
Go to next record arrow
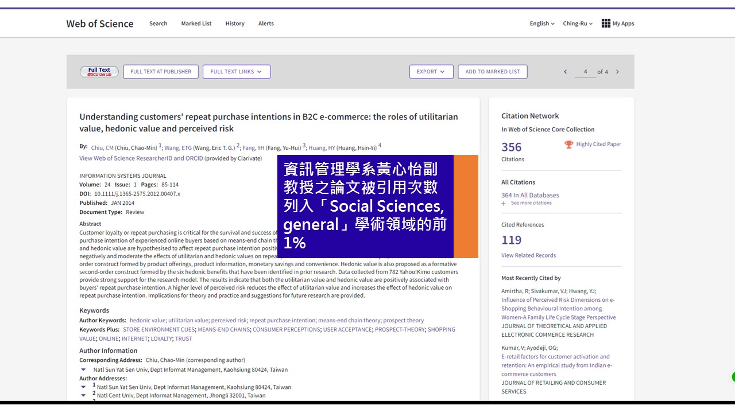coord(617,72)
